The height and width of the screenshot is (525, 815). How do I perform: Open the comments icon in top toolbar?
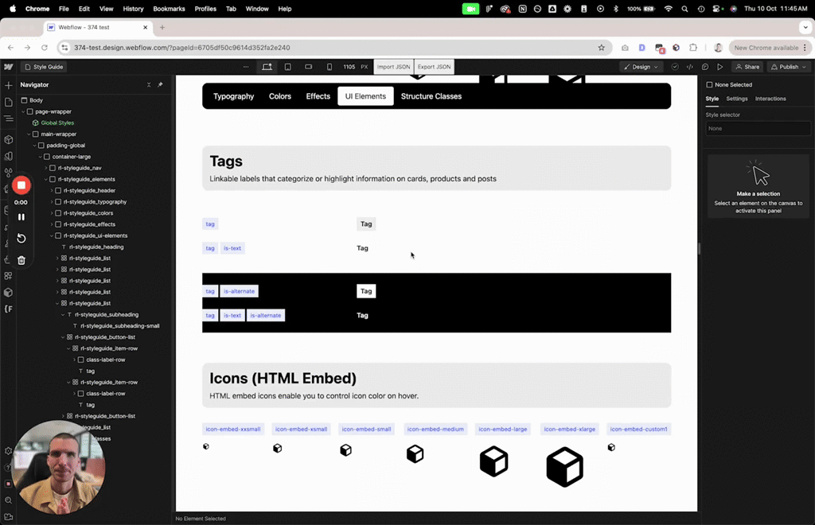pos(705,67)
